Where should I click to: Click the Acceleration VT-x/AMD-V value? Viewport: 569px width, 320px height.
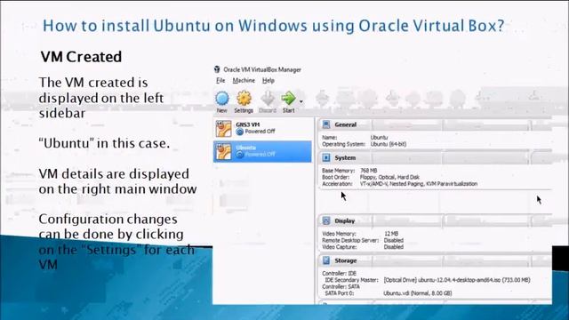point(419,184)
